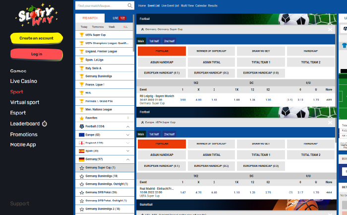The width and height of the screenshot is (347, 215).
Task: Open Germany Bundesliga, Outright (1) league
Action: point(105,184)
